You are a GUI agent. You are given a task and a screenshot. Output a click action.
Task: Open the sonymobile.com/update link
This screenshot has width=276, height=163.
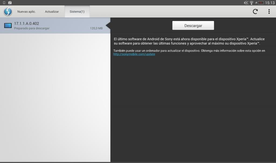pos(134,54)
